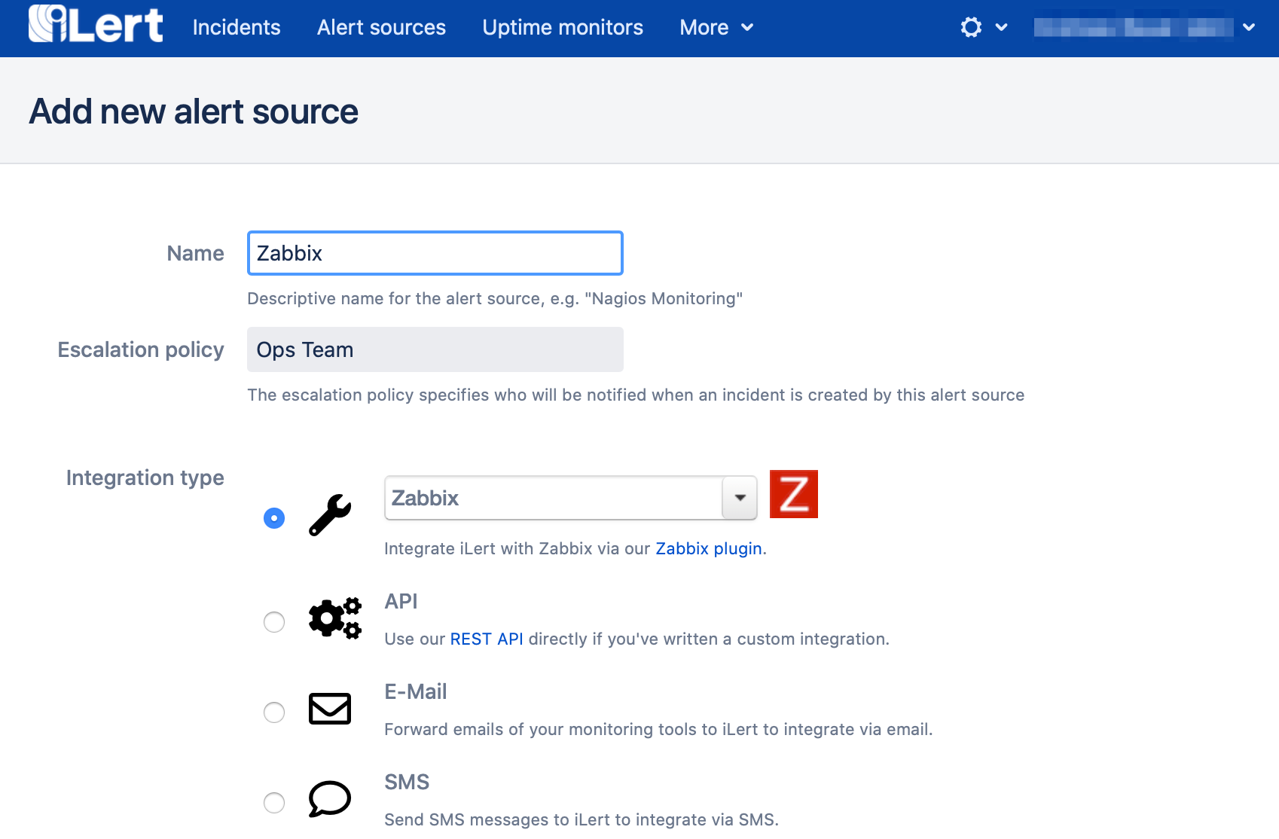Select the tool integration radio button

pyautogui.click(x=274, y=518)
